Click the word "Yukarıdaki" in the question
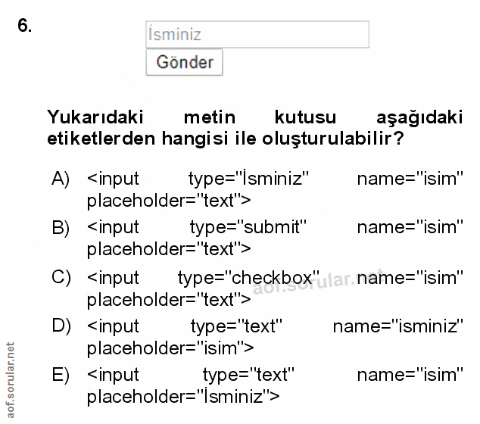 (94, 118)
